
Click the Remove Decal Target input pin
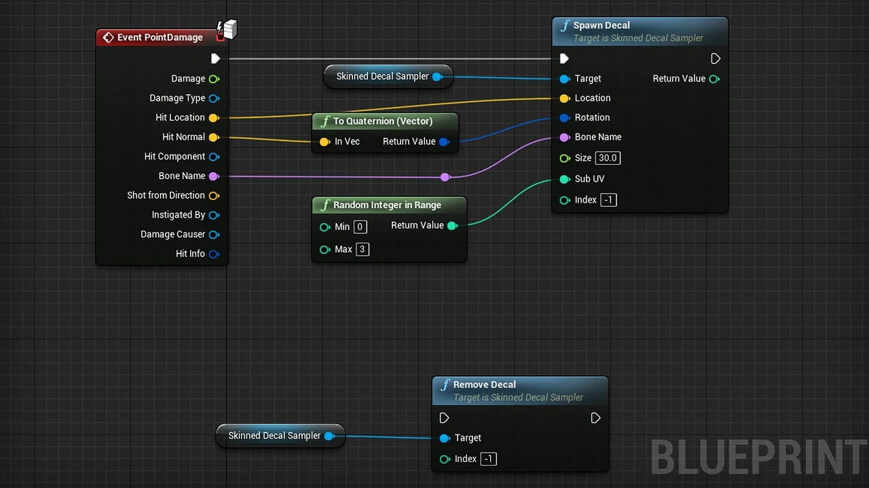(445, 439)
